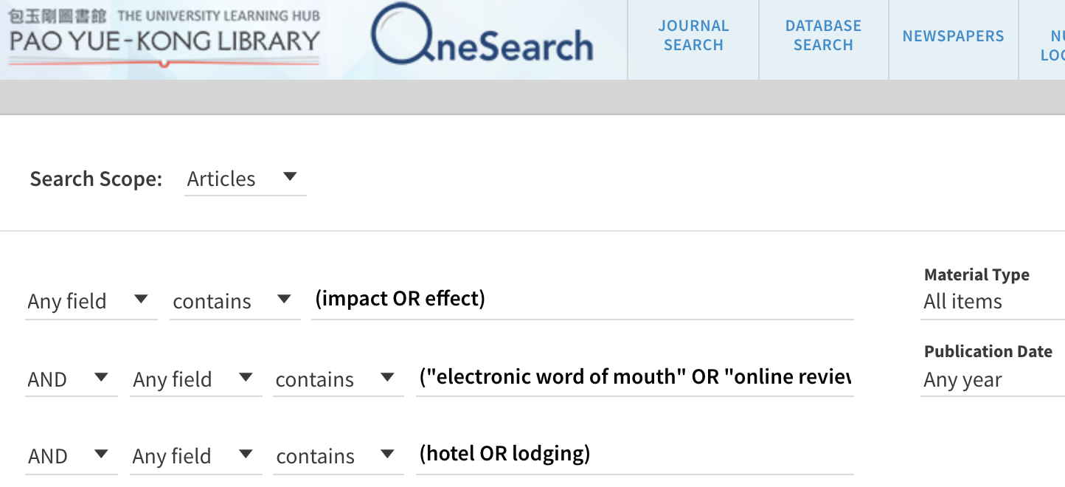
Task: Open the Search Scope dropdown showing Articles
Action: pyautogui.click(x=245, y=179)
